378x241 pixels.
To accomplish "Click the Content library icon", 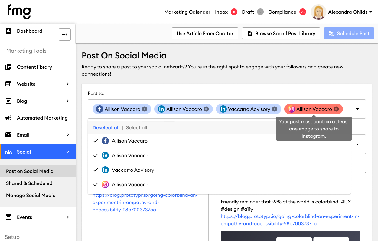I will [8, 67].
